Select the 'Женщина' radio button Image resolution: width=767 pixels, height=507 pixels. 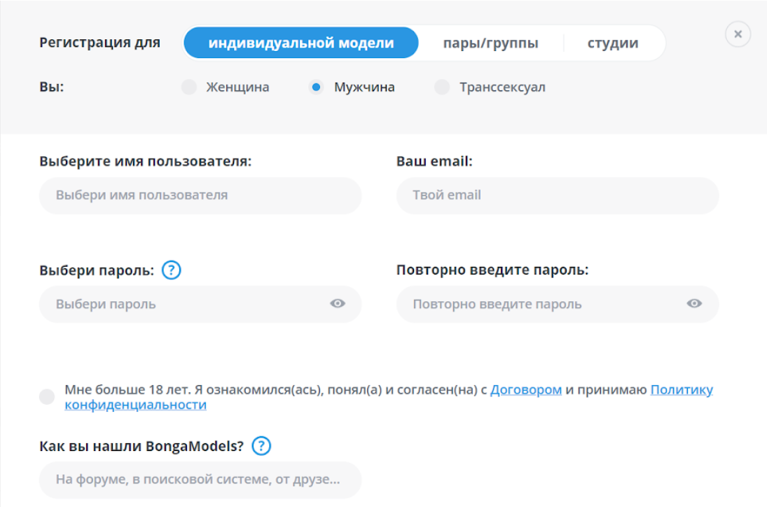point(189,87)
